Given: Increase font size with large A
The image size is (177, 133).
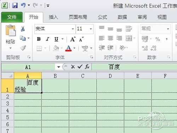Looking at the screenshot, I should (x=73, y=39).
